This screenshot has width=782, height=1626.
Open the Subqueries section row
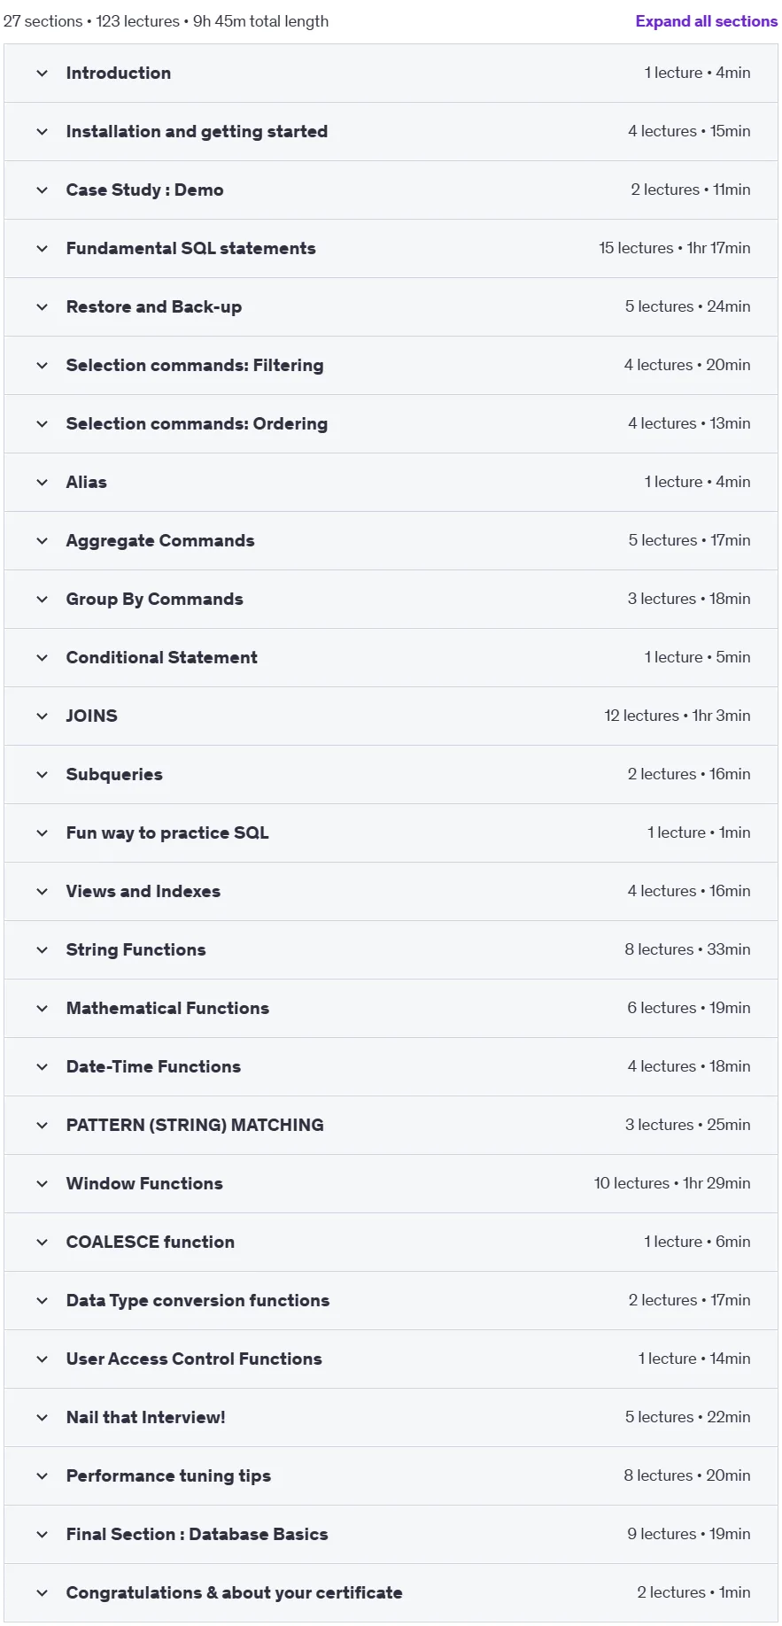[x=391, y=775]
